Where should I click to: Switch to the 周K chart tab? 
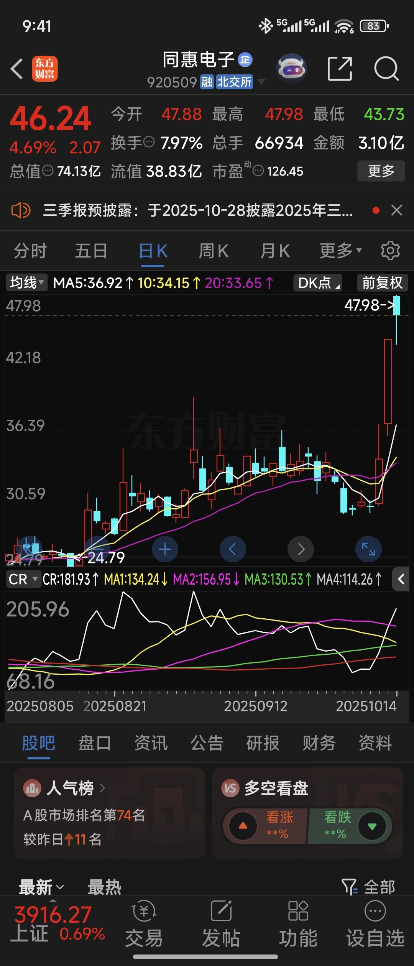coord(214,251)
